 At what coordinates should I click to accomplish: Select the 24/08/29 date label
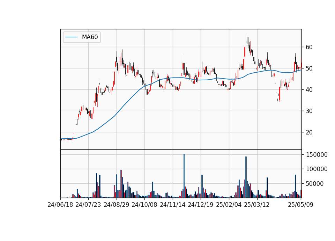point(117,205)
